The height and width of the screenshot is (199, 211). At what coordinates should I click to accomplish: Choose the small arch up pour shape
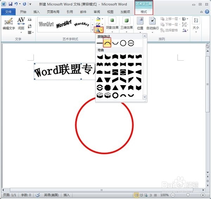pos(123,95)
